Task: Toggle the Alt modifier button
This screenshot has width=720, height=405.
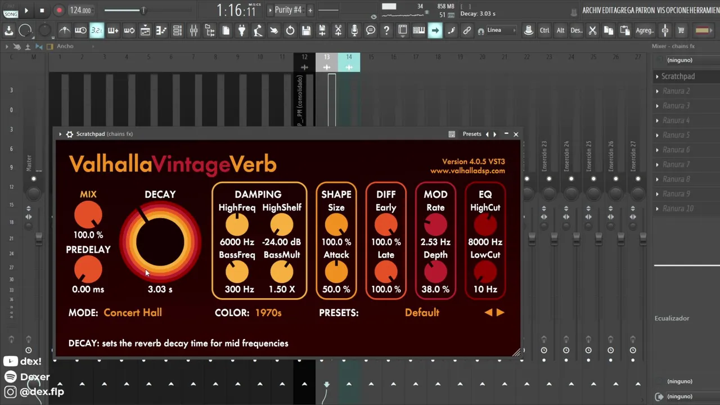Action: pyautogui.click(x=560, y=30)
